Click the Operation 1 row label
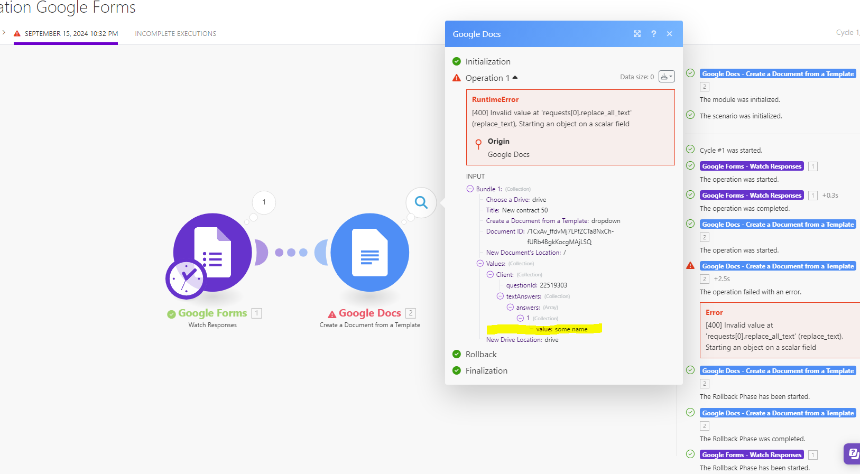 pos(487,78)
